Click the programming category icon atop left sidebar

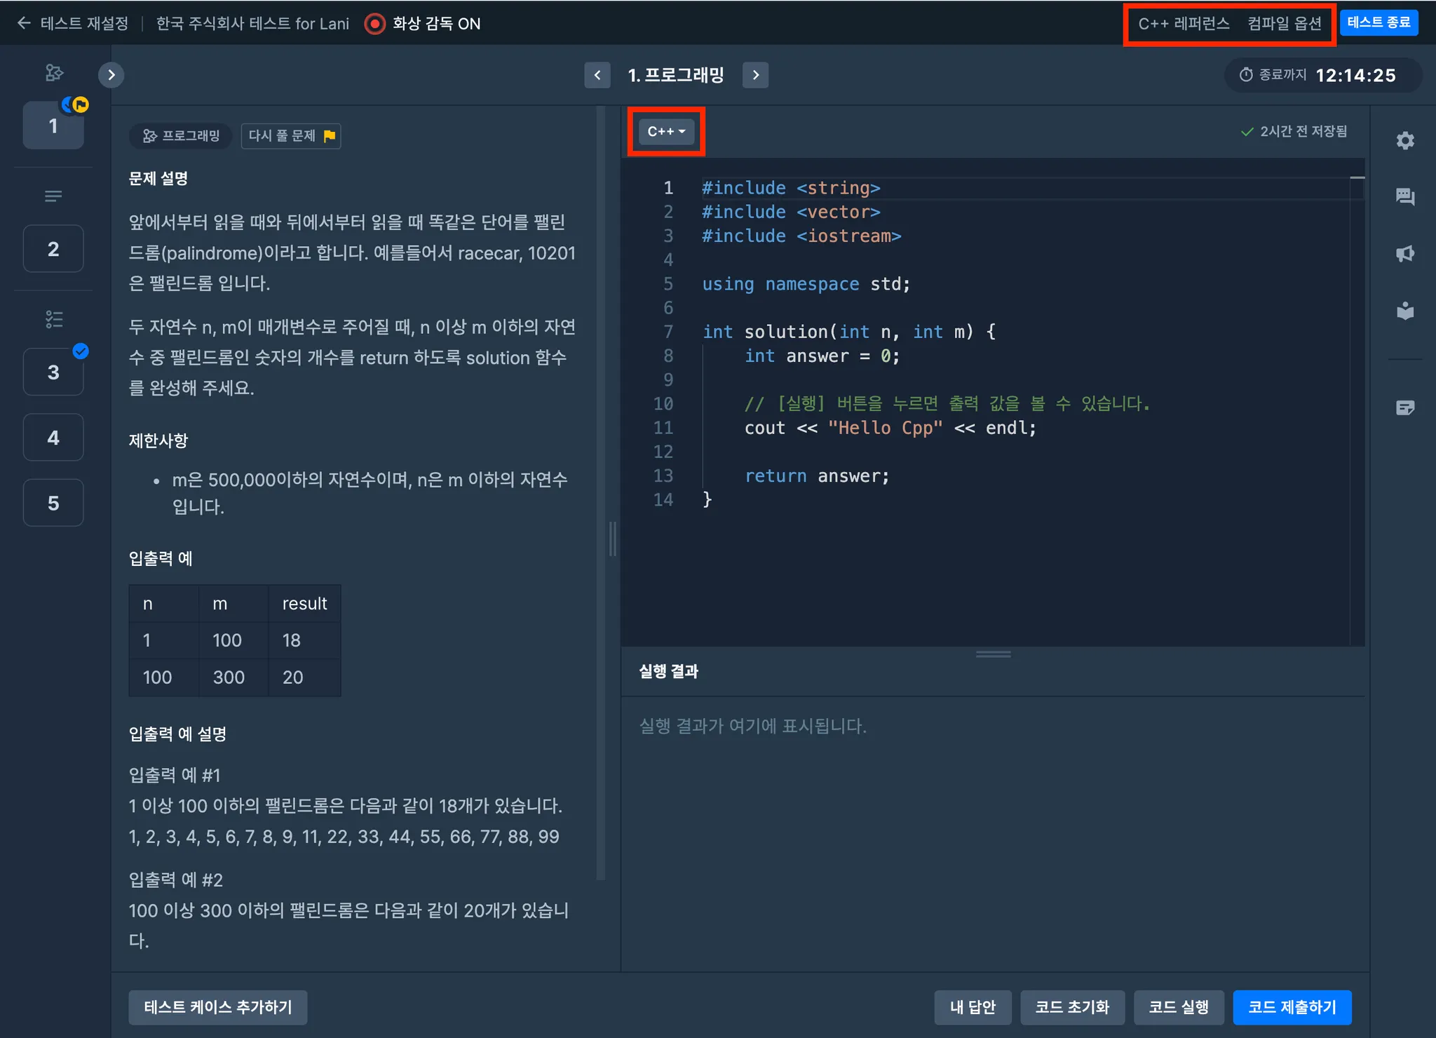click(x=54, y=73)
